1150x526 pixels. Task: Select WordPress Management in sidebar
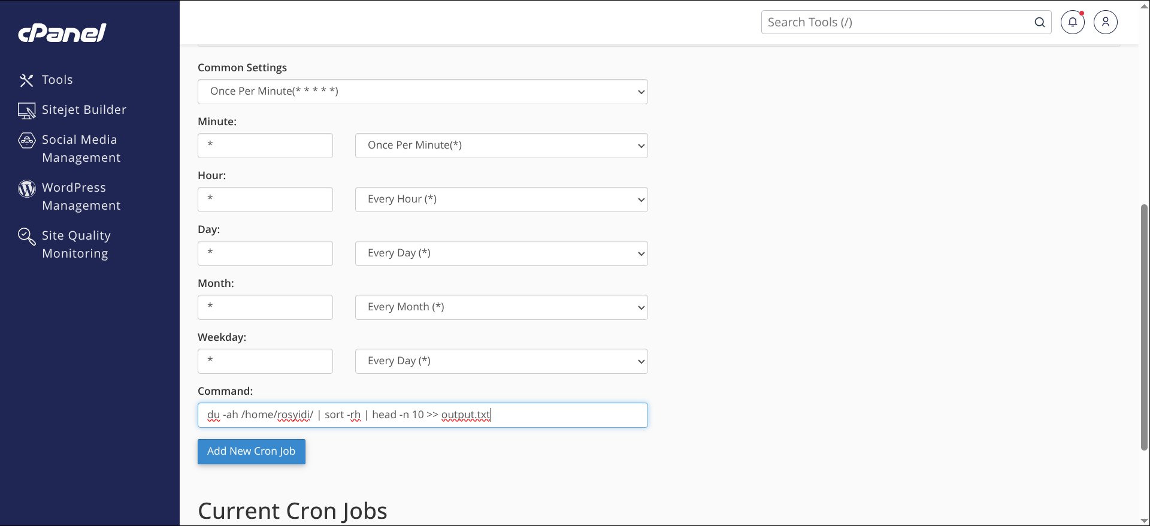tap(81, 197)
